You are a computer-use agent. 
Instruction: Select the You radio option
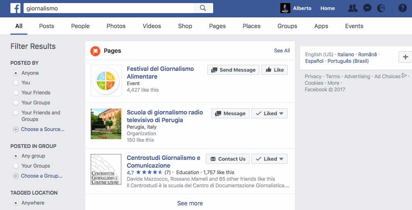pyautogui.click(x=16, y=83)
